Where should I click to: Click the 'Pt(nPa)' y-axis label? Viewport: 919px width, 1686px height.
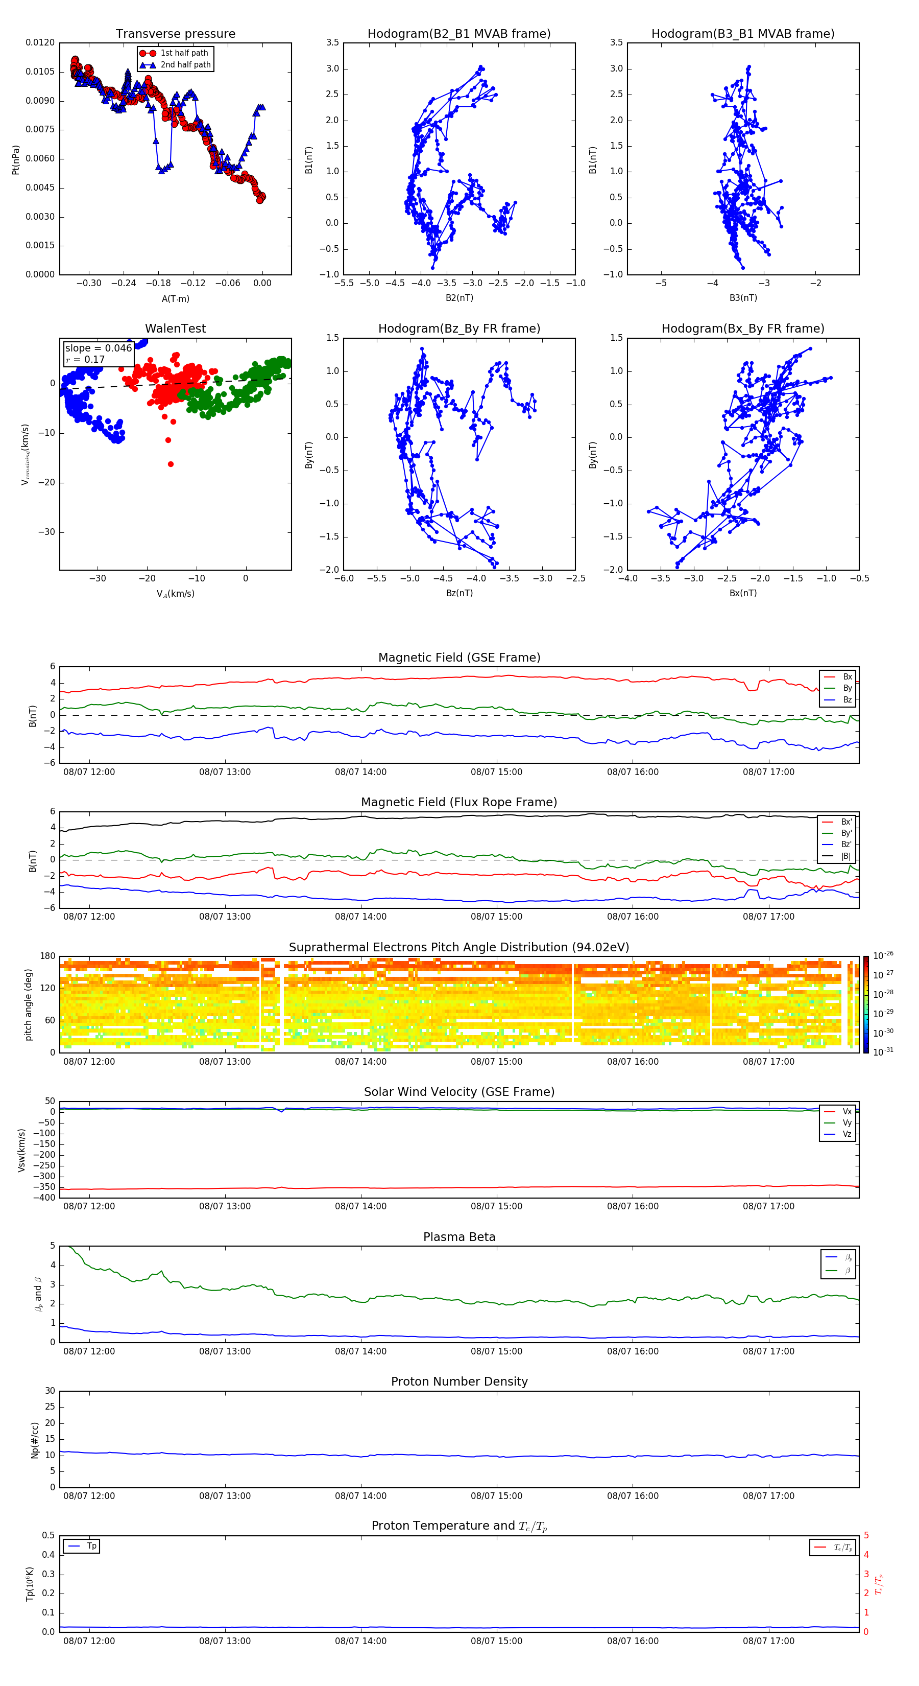point(16,160)
